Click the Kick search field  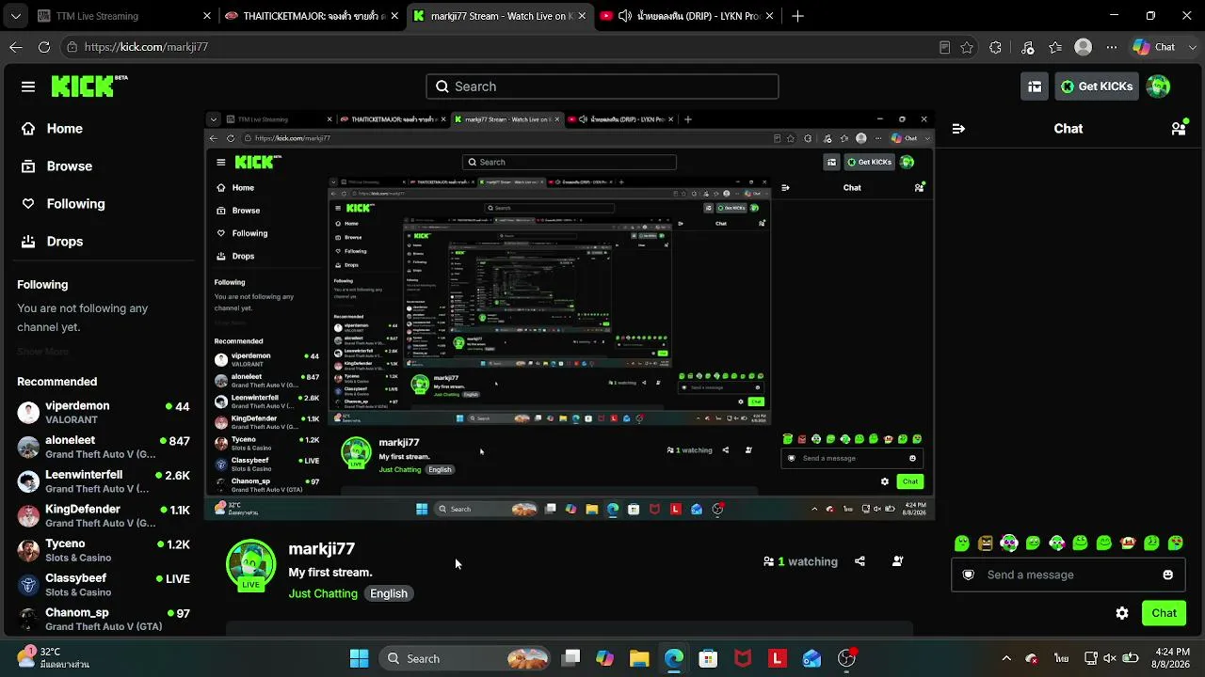click(x=602, y=87)
